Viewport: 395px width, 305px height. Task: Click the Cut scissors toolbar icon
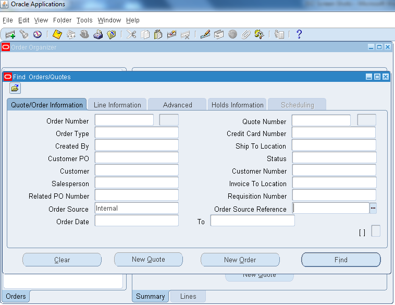tap(131, 34)
